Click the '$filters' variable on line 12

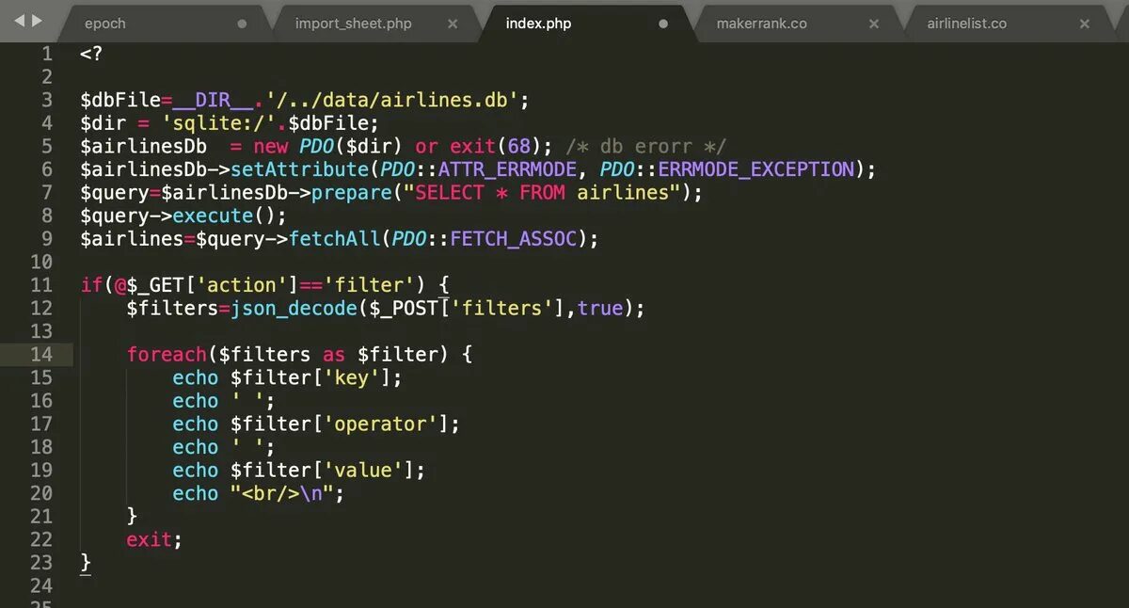tap(172, 308)
